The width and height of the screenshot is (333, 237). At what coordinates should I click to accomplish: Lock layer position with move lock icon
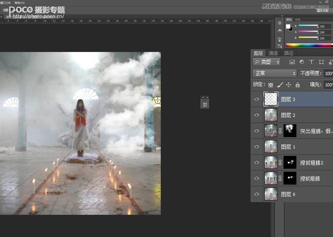(x=289, y=84)
